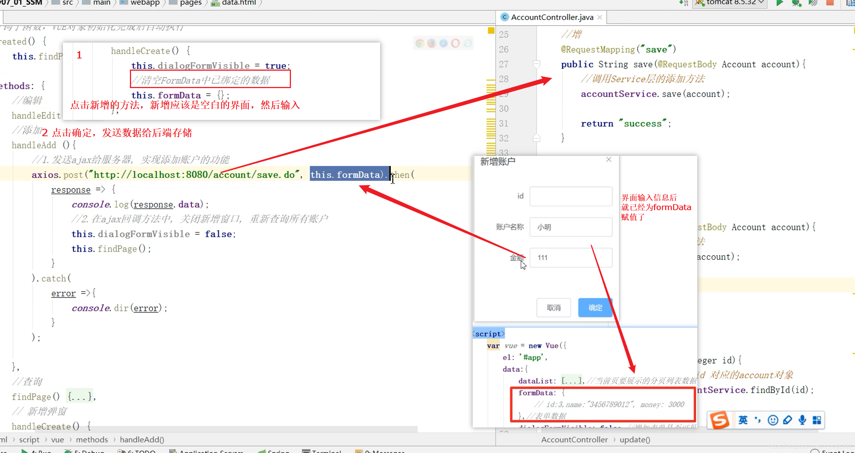
Task: Run the tomcat configuration with green play icon
Action: (x=779, y=3)
